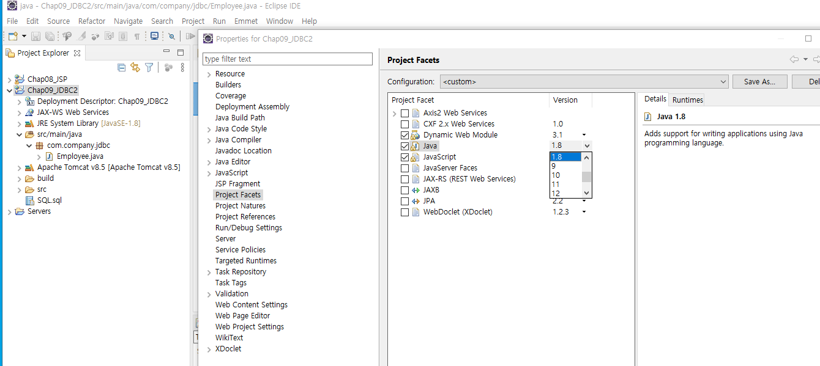Open the Emmet menu
Viewport: 820px width, 366px height.
point(246,21)
